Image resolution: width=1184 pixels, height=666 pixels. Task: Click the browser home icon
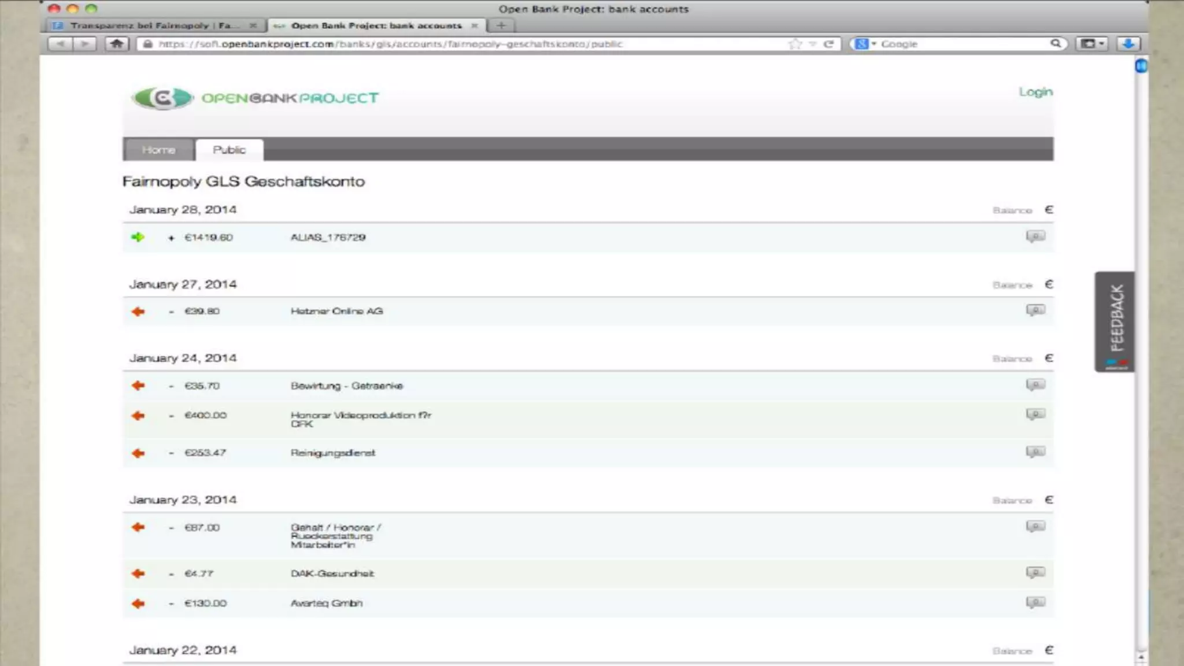pyautogui.click(x=117, y=44)
